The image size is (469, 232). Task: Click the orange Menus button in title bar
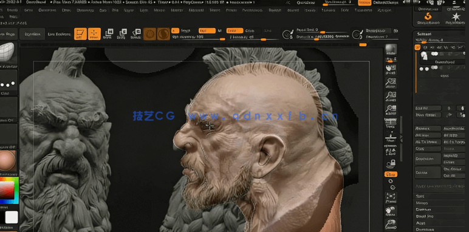(365, 2)
